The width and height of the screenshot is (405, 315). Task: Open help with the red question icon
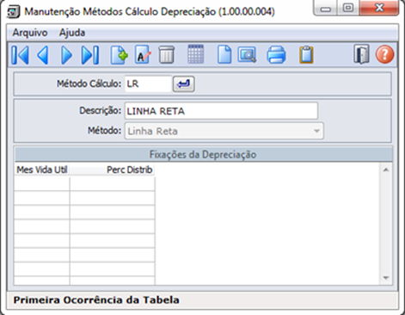[384, 54]
